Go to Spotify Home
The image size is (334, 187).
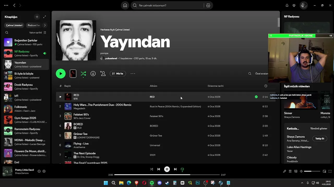[125, 5]
